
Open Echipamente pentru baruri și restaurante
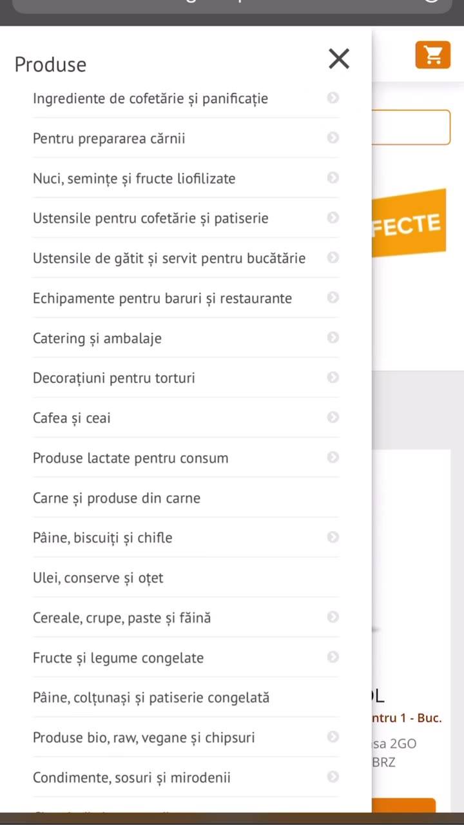pyautogui.click(x=162, y=298)
